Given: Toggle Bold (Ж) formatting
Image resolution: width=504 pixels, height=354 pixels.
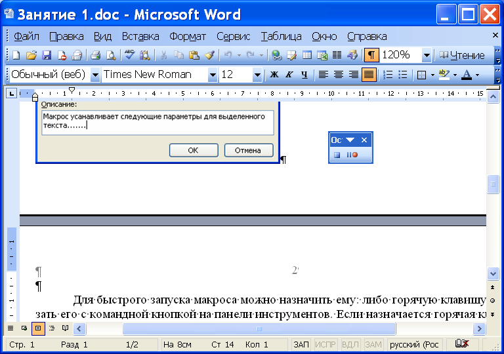Looking at the screenshot, I should point(274,75).
